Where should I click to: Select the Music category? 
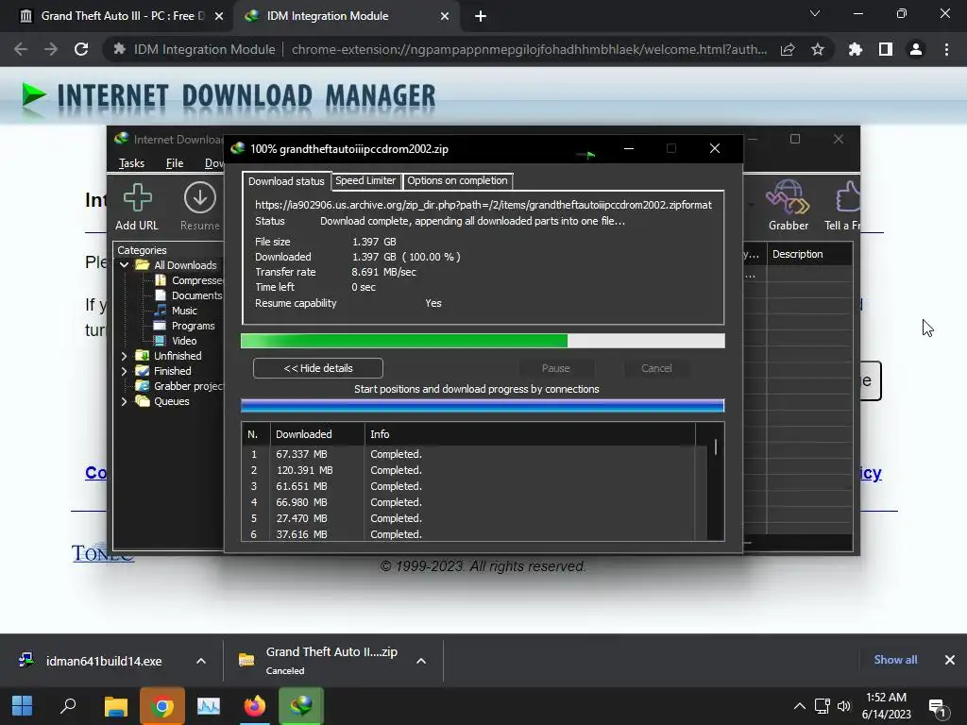176,311
